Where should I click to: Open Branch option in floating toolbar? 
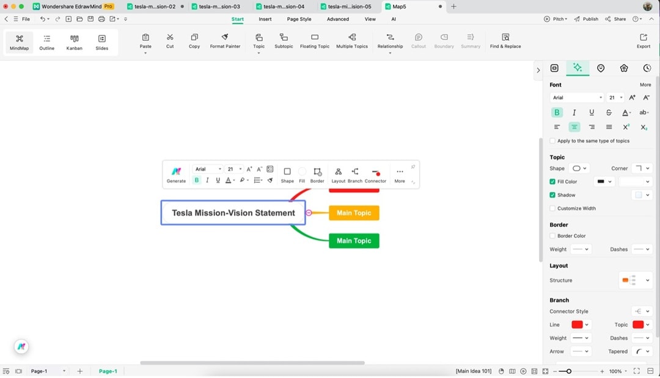click(355, 175)
